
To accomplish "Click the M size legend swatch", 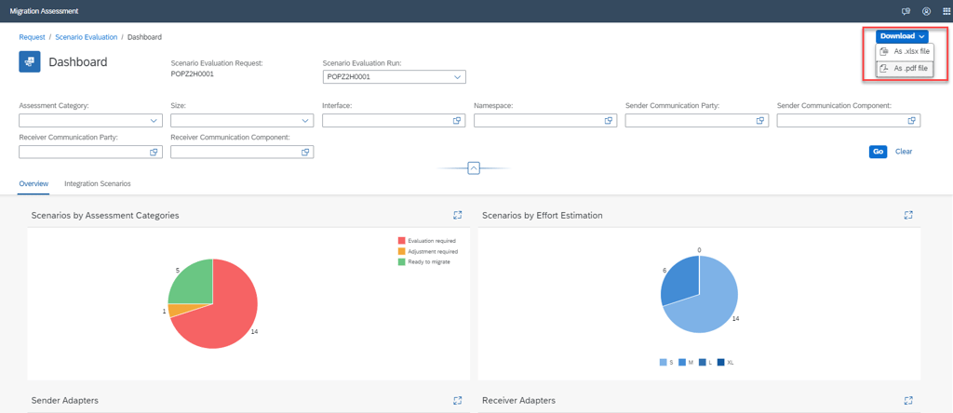I will (x=682, y=363).
